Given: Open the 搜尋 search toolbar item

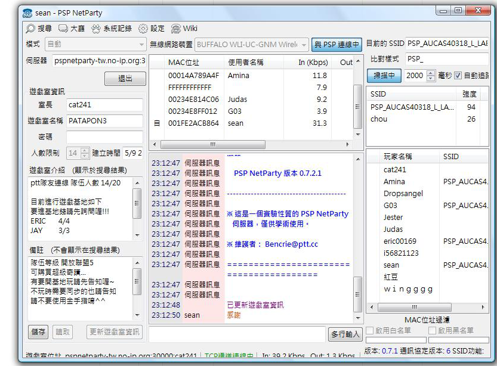Looking at the screenshot, I should [39, 29].
